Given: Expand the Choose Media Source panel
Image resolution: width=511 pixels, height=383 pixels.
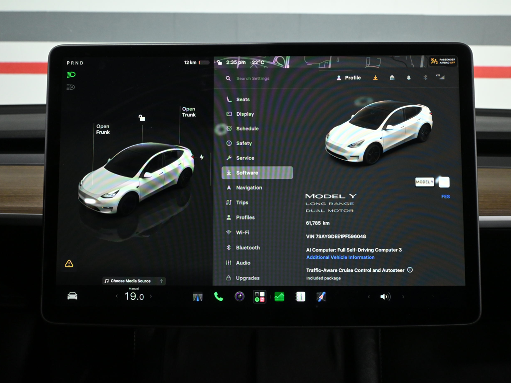Looking at the screenshot, I should (134, 281).
